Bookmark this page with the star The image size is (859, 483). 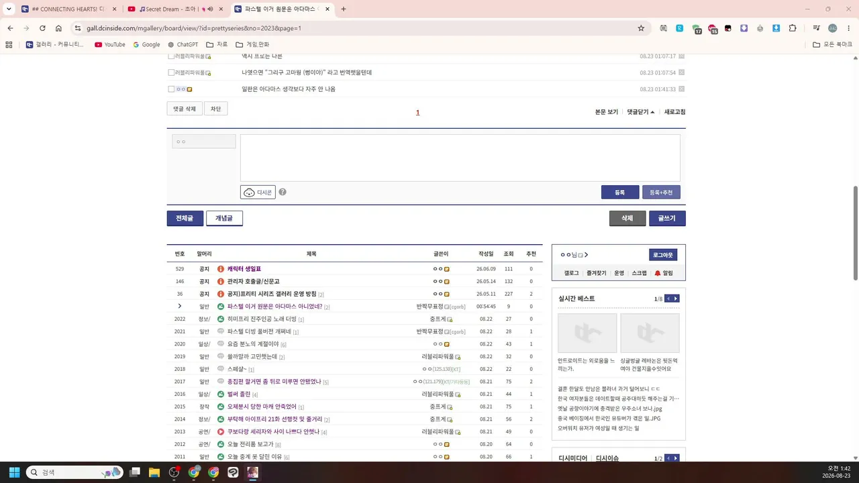coord(641,28)
